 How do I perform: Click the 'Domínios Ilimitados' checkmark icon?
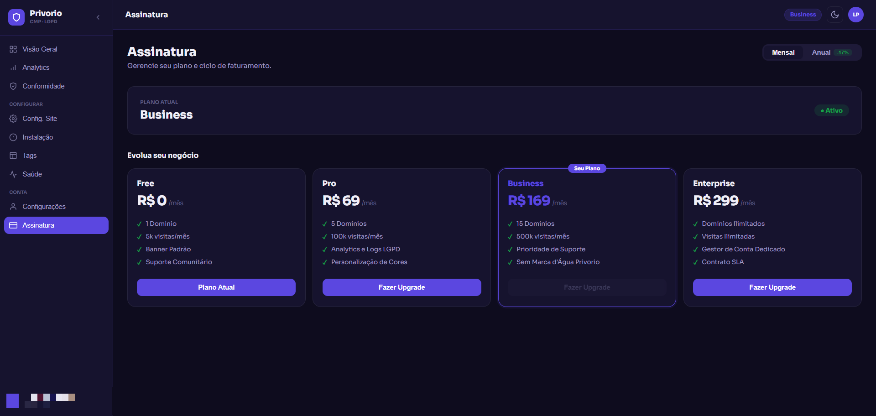(x=696, y=224)
